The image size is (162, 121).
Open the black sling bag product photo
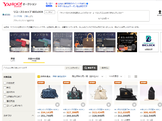coord(151,93)
